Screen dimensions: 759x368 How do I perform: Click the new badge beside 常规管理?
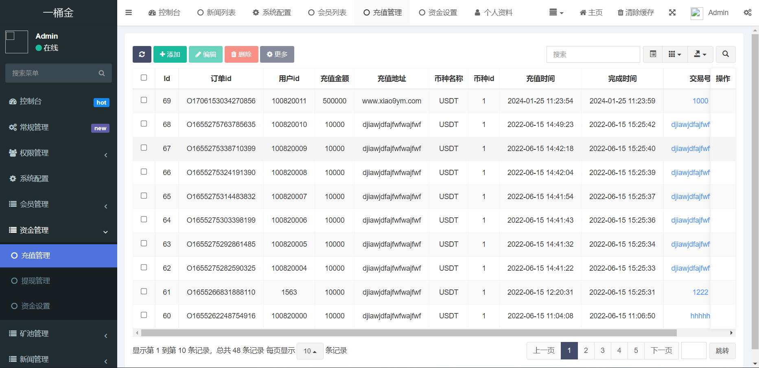point(100,128)
